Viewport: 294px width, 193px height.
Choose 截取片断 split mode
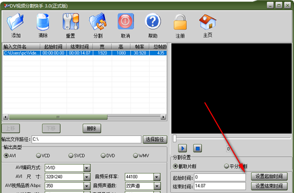point(185,166)
